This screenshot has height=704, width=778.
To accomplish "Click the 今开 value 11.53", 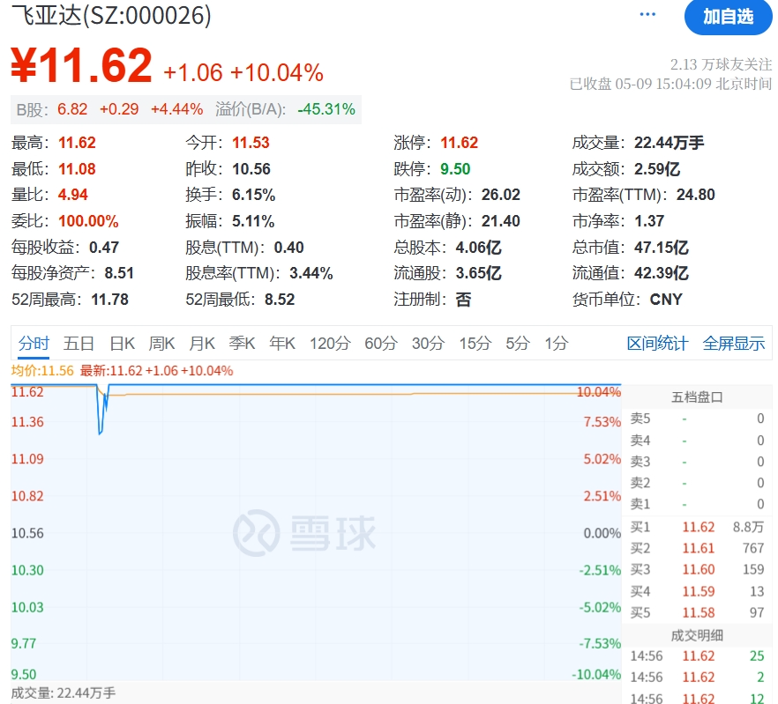I will tap(251, 143).
